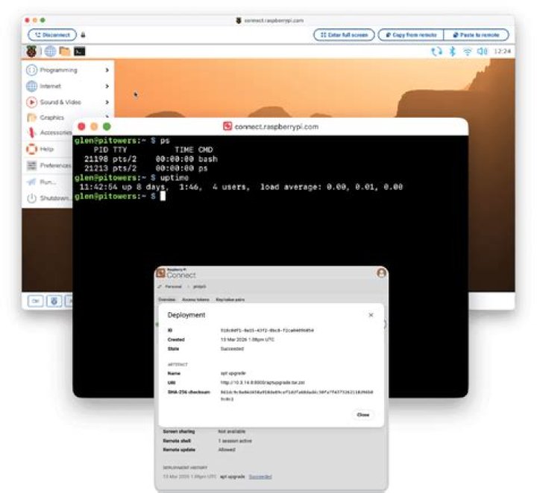The height and width of the screenshot is (493, 537).
Task: Click the load average output line
Action: tap(241, 187)
